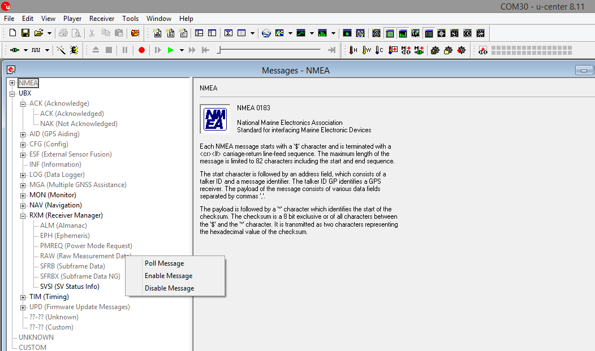Click the Sigma statistics view icon
Image resolution: width=595 pixels, height=351 pixels.
pyautogui.click(x=228, y=33)
